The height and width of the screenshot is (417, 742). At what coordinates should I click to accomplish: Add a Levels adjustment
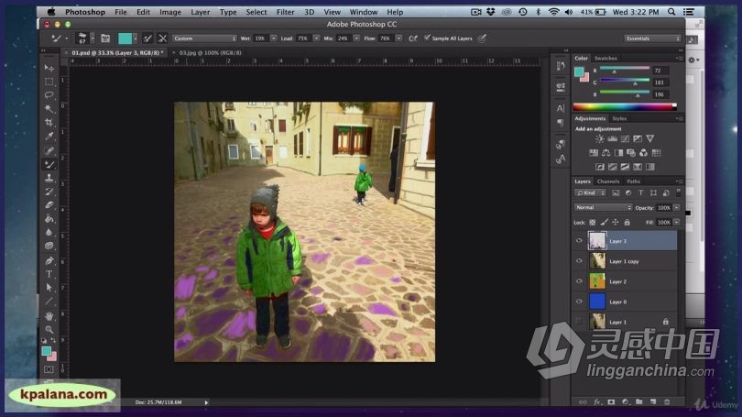(612, 138)
